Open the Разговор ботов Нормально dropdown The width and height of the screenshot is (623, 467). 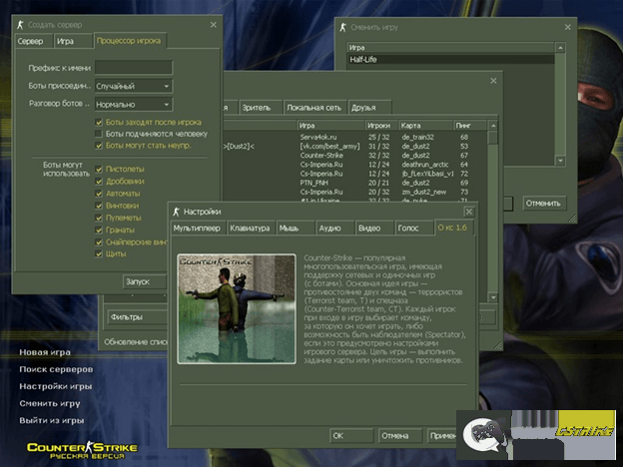[x=134, y=105]
